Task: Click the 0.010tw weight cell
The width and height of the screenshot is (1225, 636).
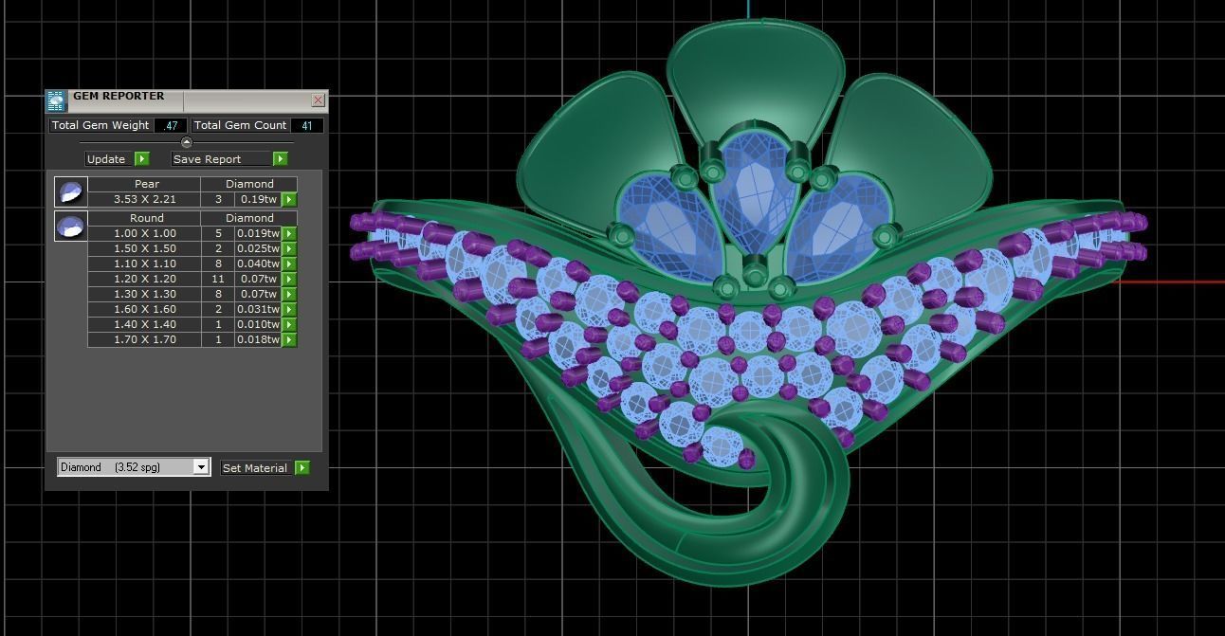Action: (x=259, y=324)
